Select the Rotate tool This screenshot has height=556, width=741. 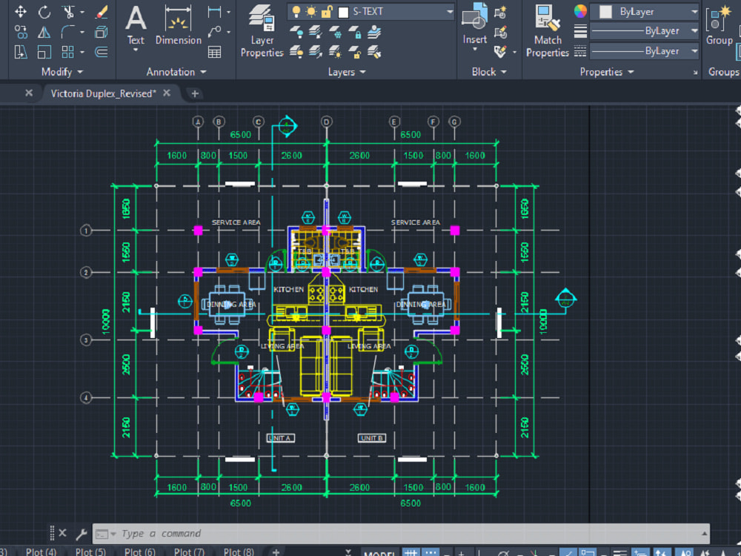click(x=44, y=11)
